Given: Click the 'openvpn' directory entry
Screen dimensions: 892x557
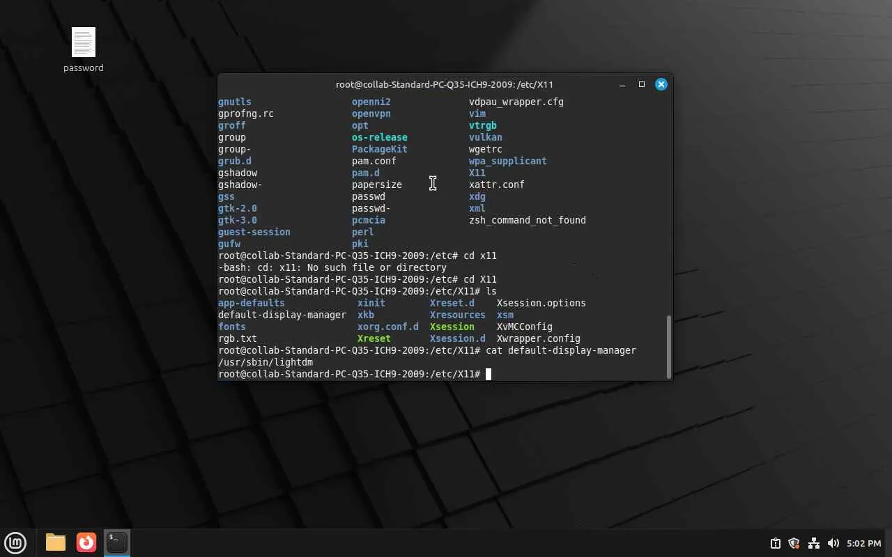Looking at the screenshot, I should pos(371,113).
